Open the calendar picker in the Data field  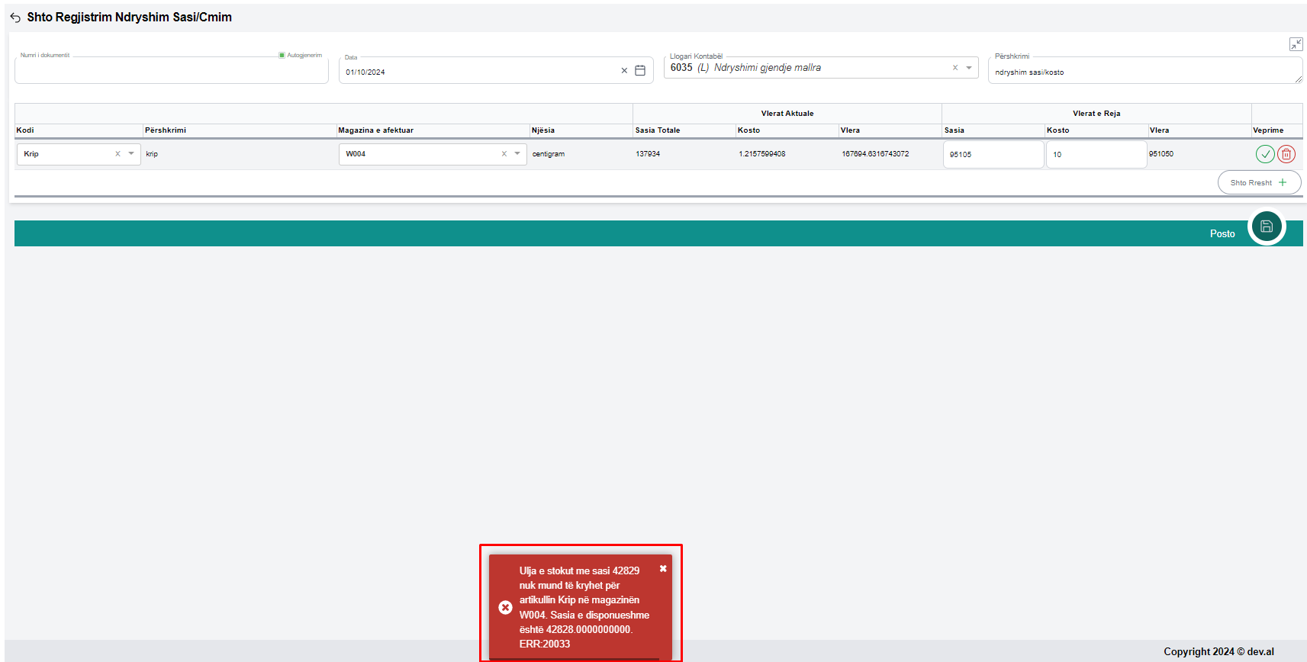[640, 71]
